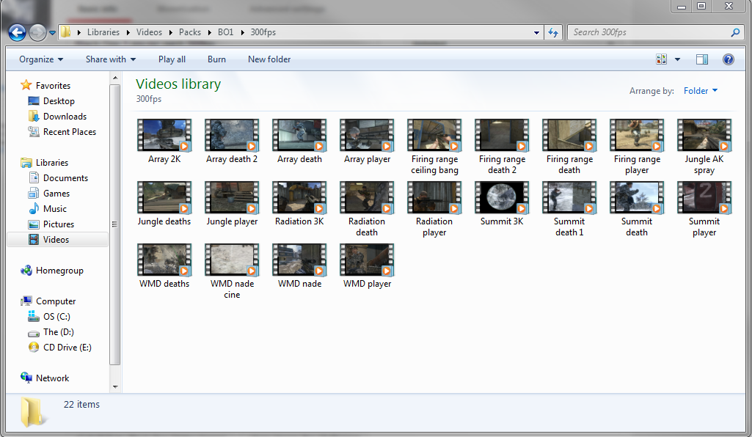Open the view options dropdown arrow
The height and width of the screenshot is (437, 752).
[x=677, y=59]
